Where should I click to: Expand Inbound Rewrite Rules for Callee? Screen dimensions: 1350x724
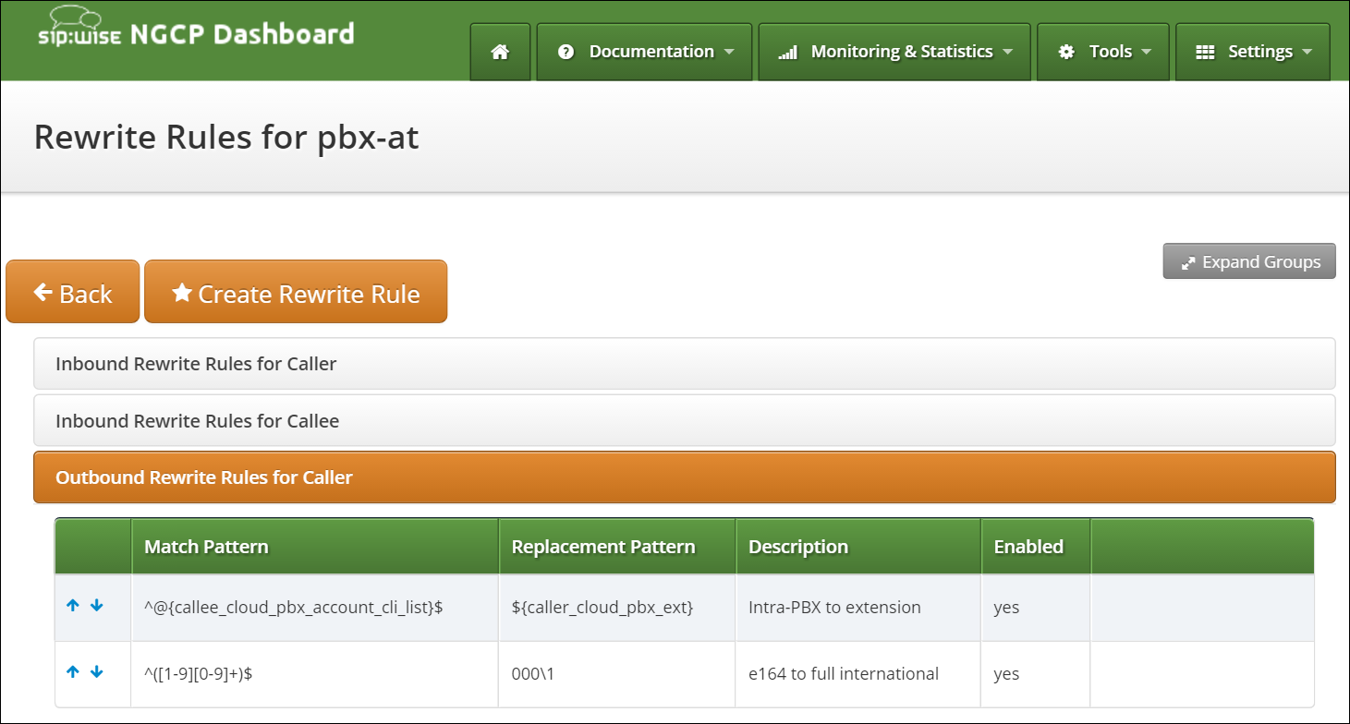tap(685, 421)
